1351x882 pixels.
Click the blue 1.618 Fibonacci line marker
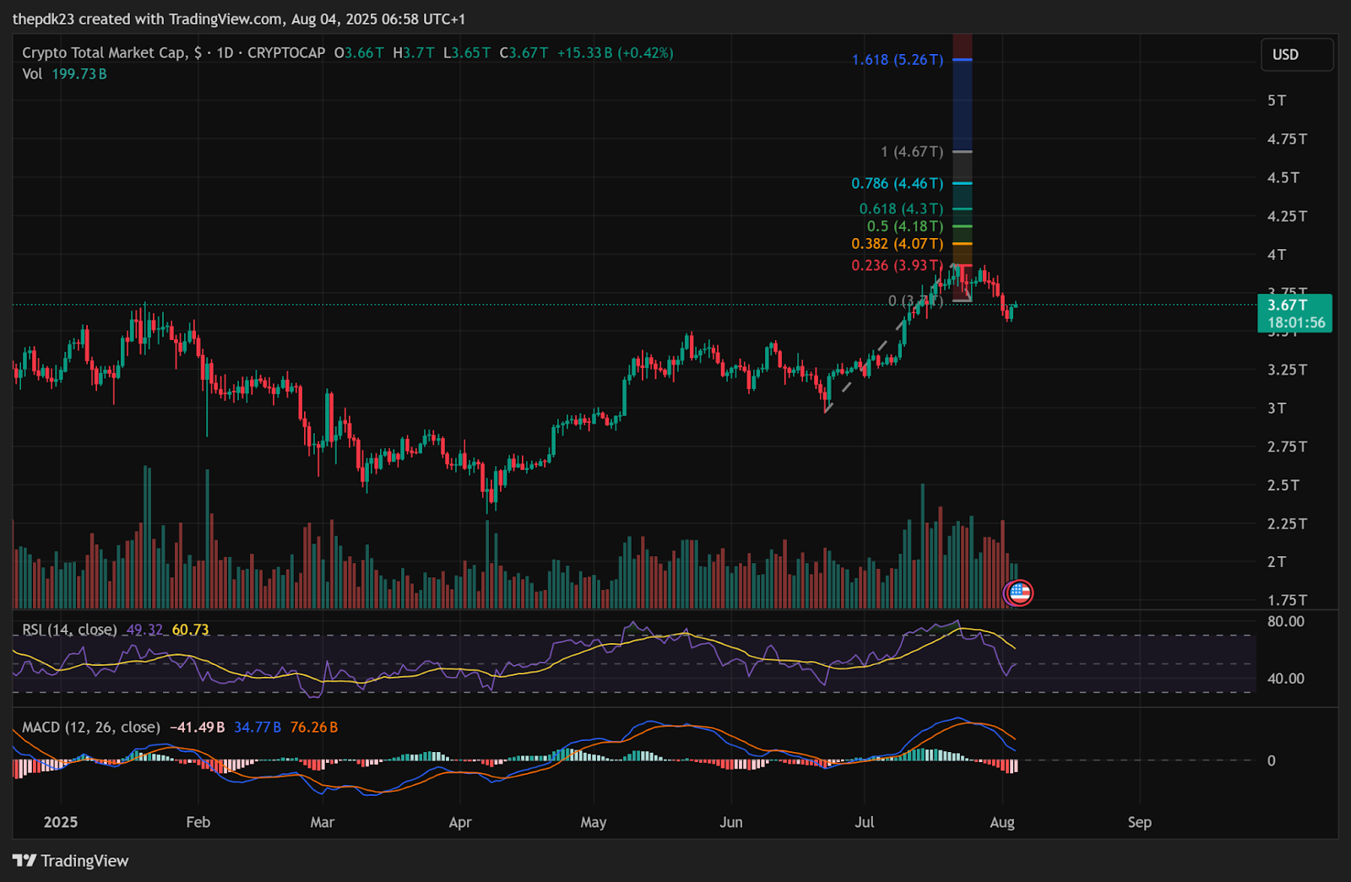coord(963,60)
